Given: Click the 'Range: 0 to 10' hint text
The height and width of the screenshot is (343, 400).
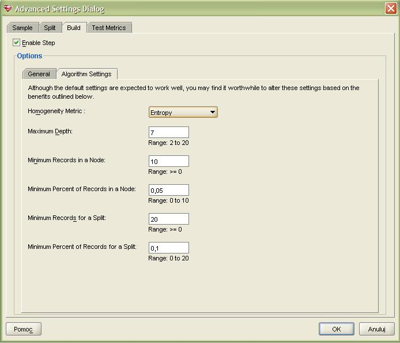Looking at the screenshot, I should pyautogui.click(x=168, y=200).
